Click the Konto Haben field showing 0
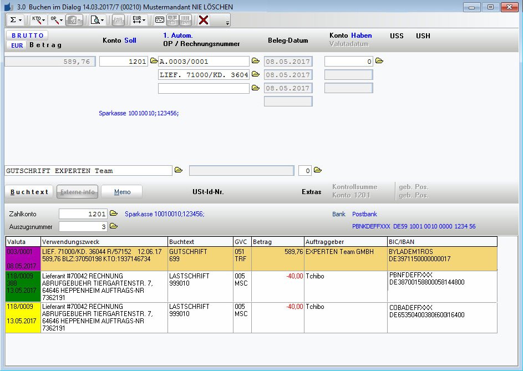The height and width of the screenshot is (371, 523). pos(348,62)
